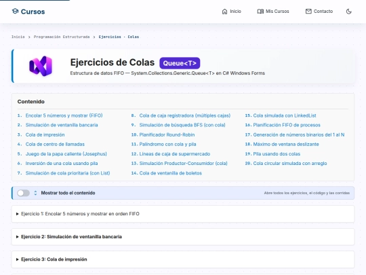This screenshot has width=366, height=275.
Task: Click the Mostrar todo el contenido label
Action: pos(68,193)
